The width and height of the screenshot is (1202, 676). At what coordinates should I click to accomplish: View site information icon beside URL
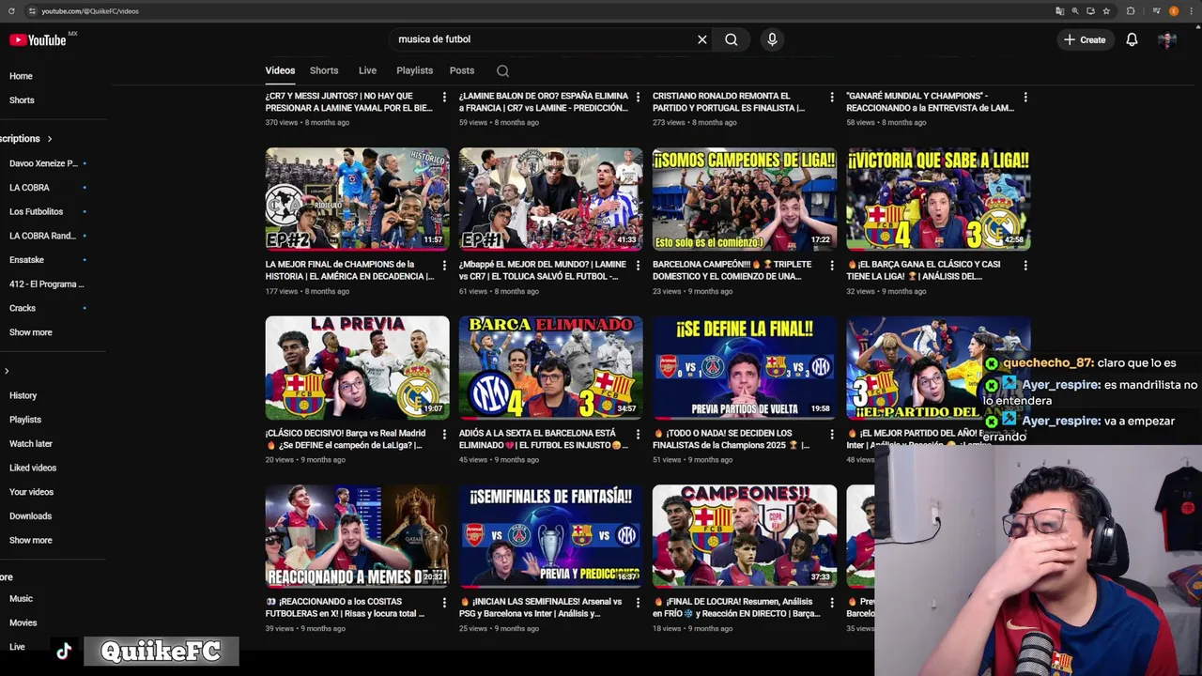pyautogui.click(x=32, y=11)
